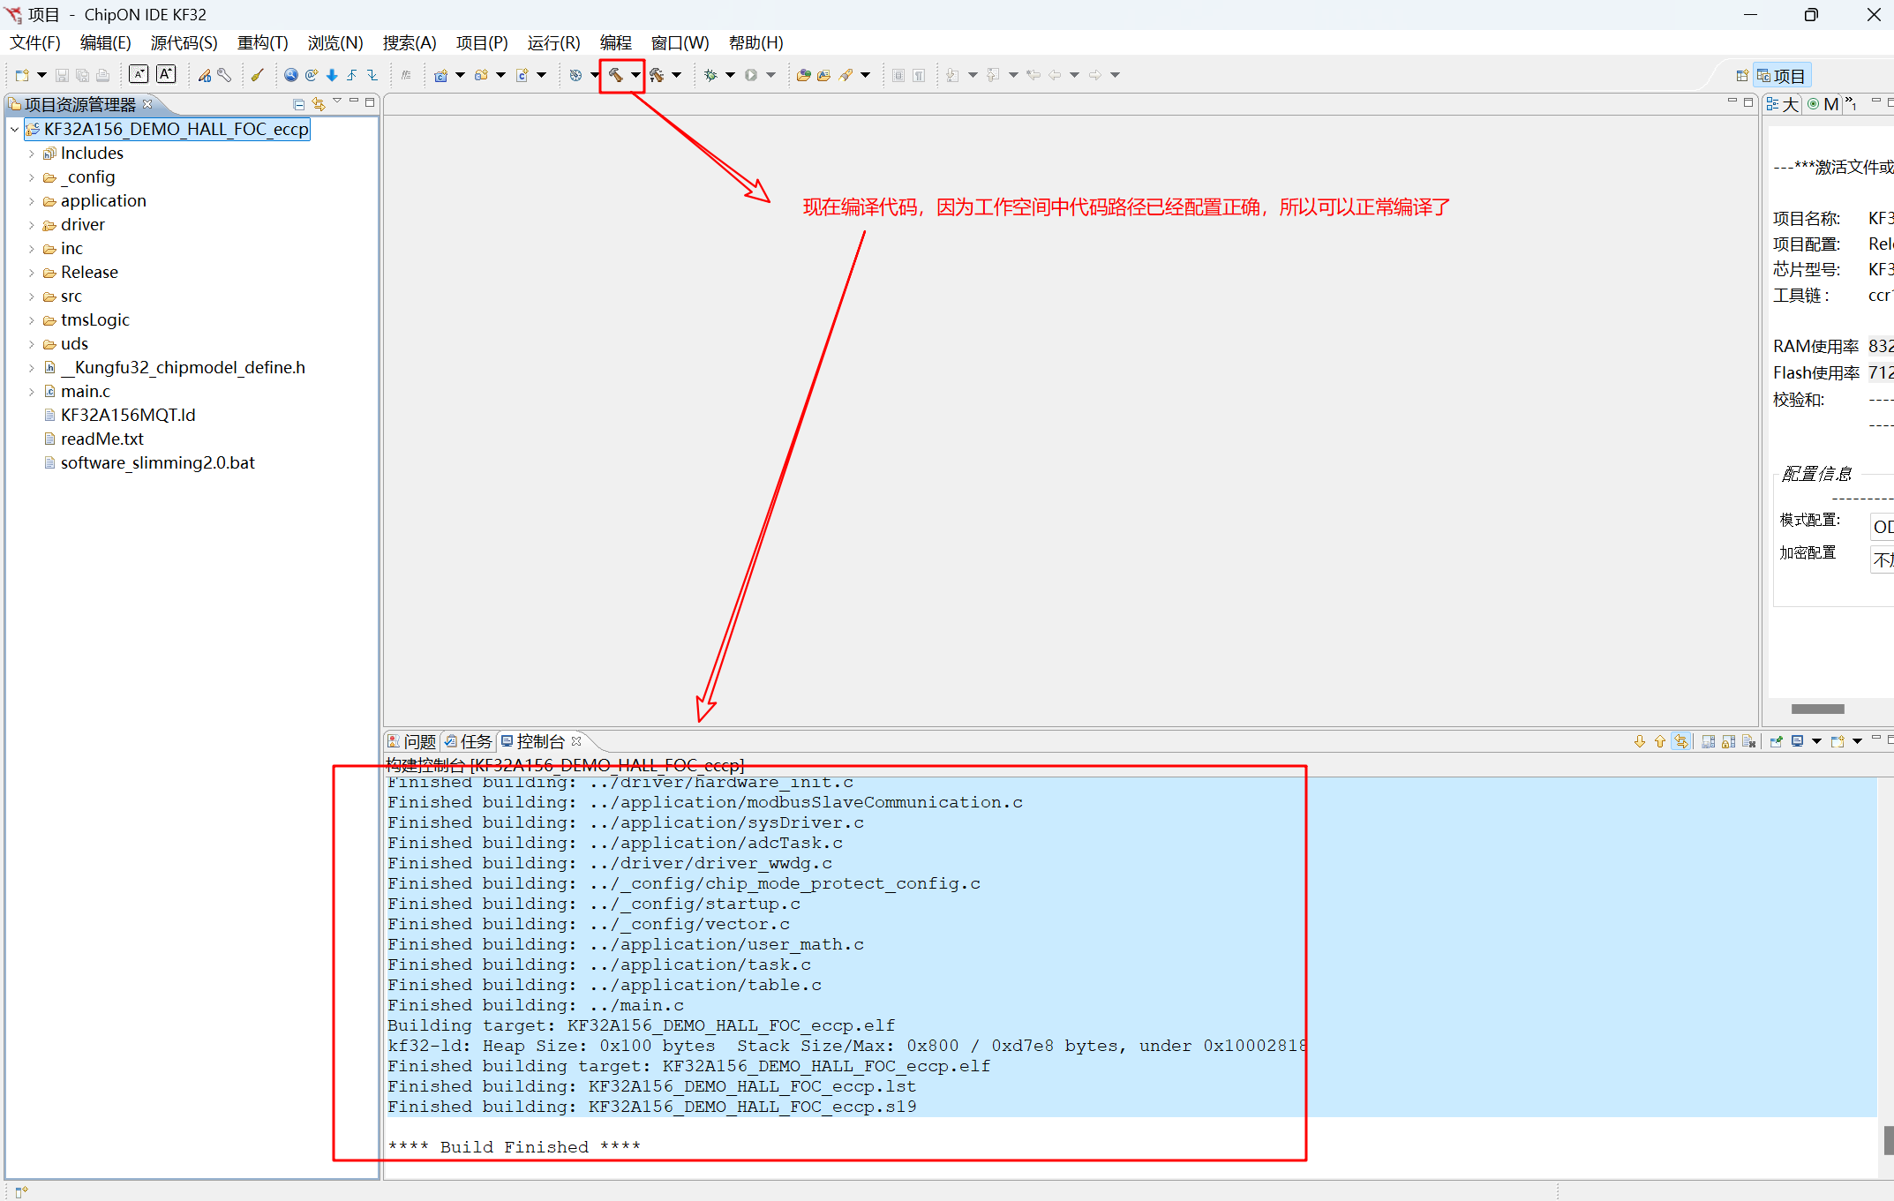The width and height of the screenshot is (1894, 1201).
Task: Open the build hammer dropdown arrow
Action: (x=635, y=75)
